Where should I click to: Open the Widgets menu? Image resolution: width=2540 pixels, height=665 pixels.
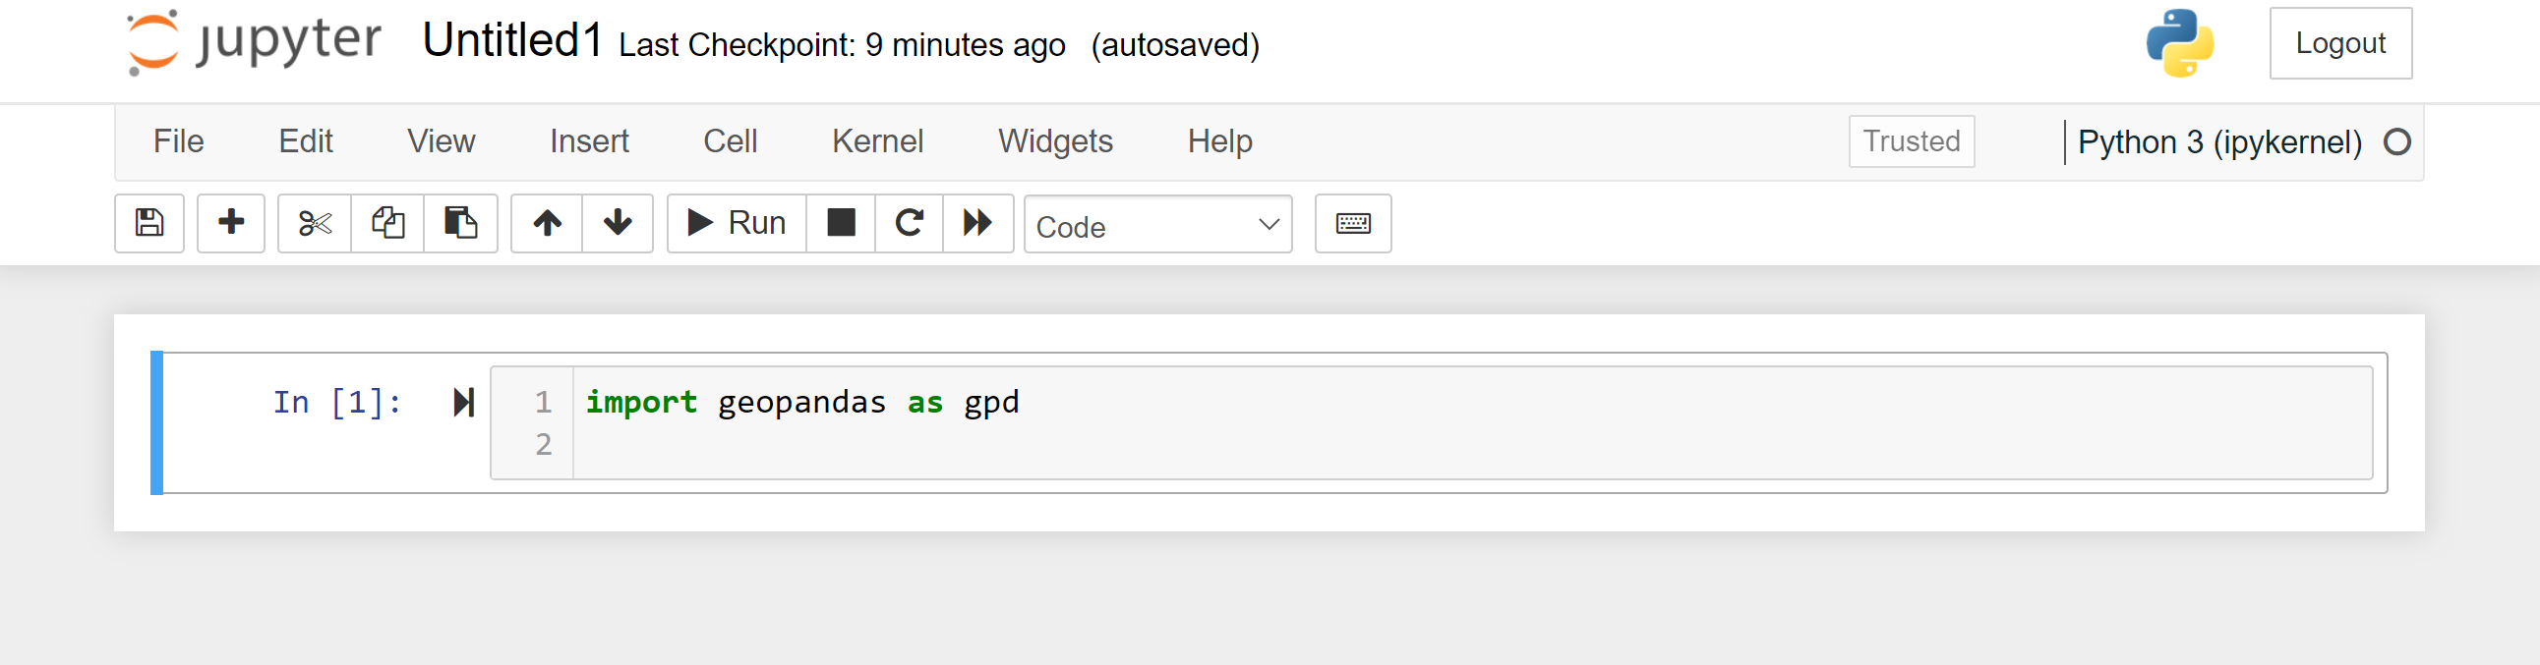click(1054, 141)
